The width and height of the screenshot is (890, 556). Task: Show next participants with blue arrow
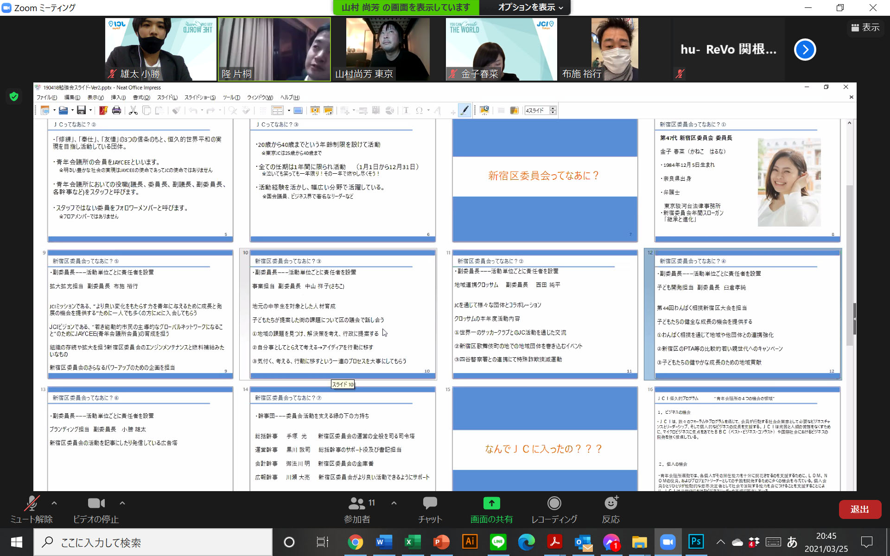tap(805, 50)
